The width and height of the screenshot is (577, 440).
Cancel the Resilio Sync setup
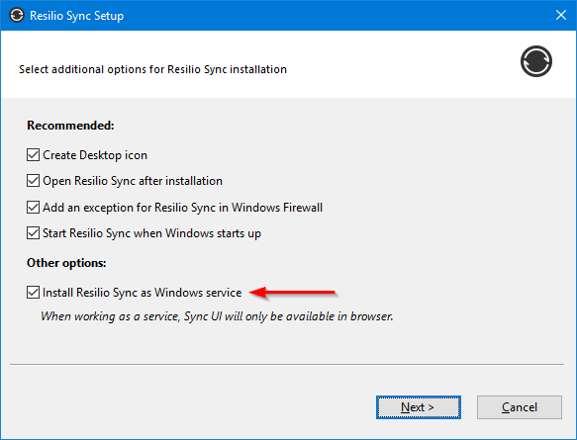coord(520,407)
